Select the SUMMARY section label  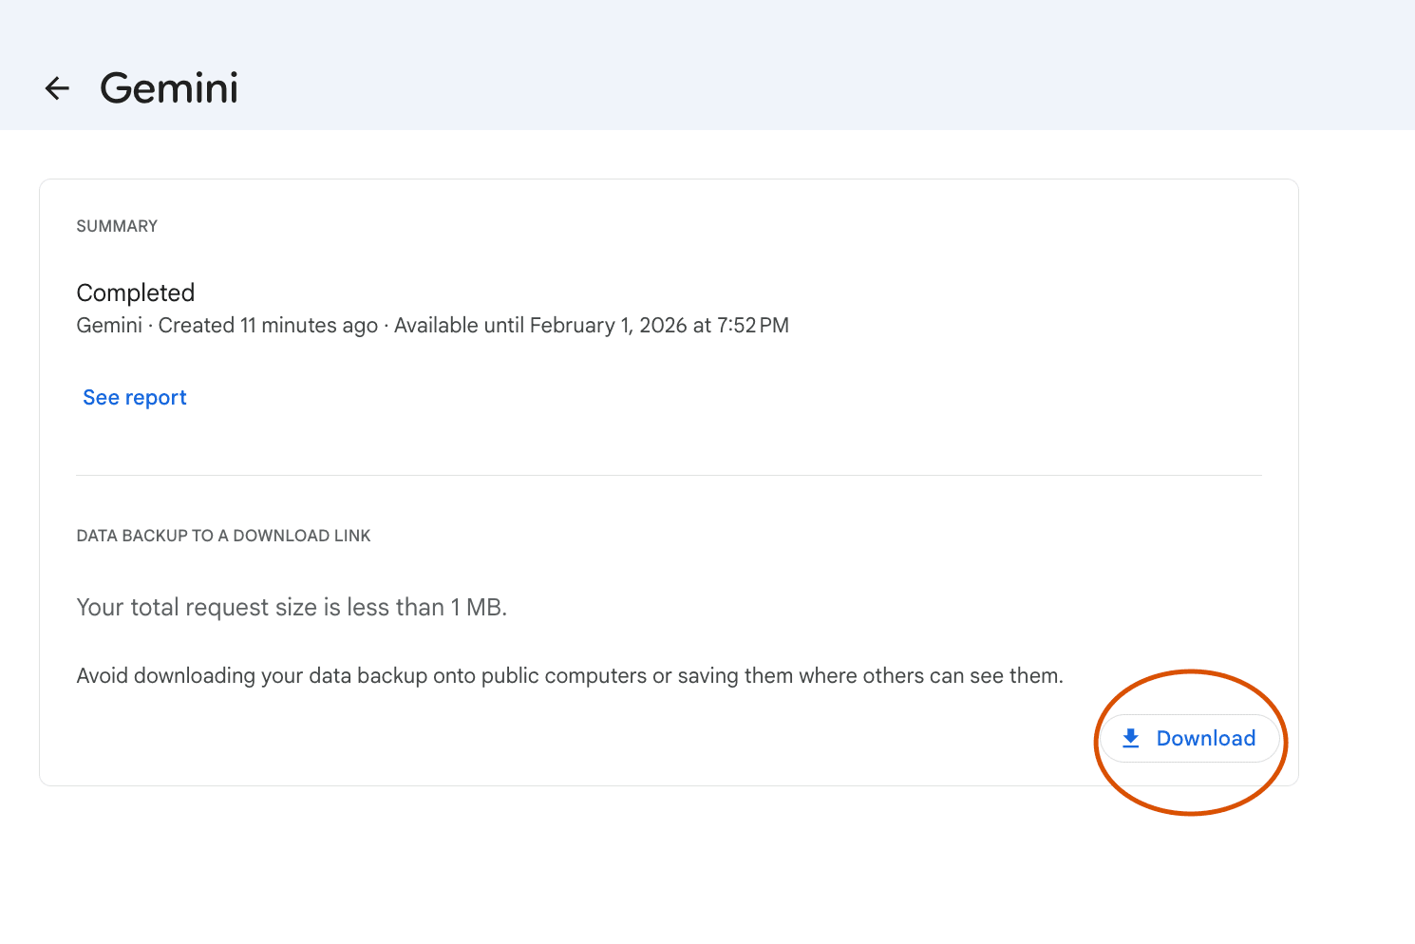117,226
